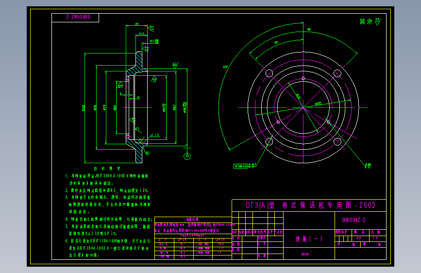The image size is (421, 273).
Task: Click the surface roughness symbol beside 其余
Action: coord(378,21)
